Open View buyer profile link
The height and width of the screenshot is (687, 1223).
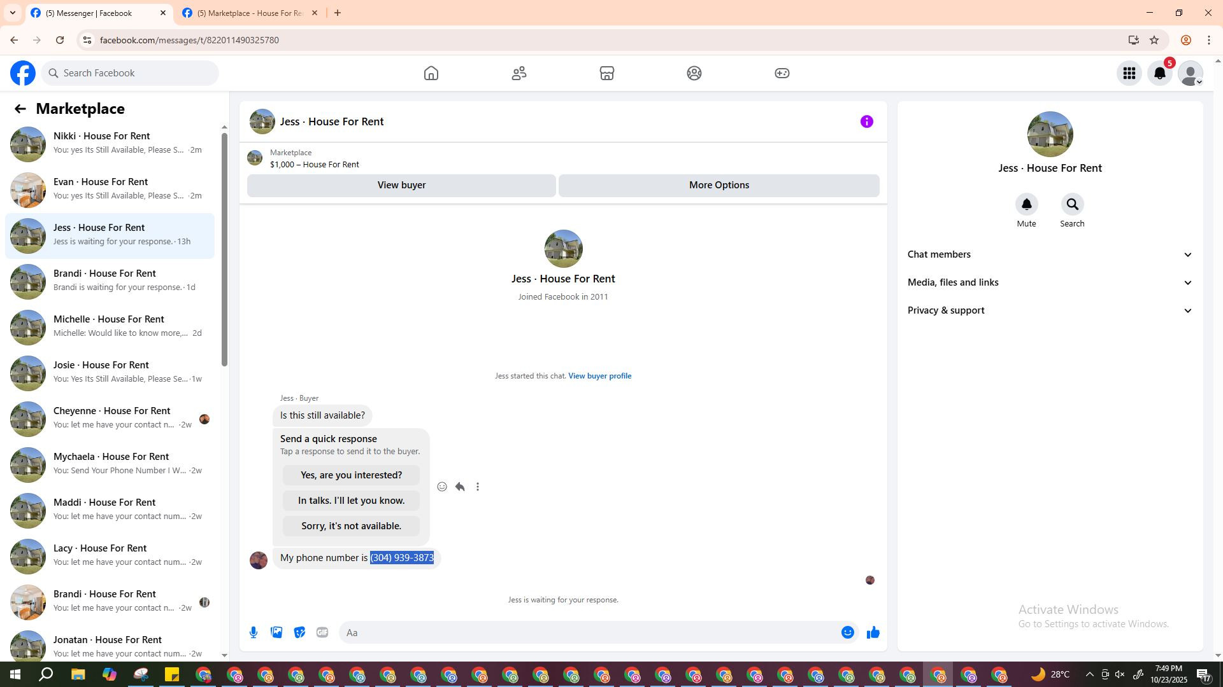(x=599, y=376)
